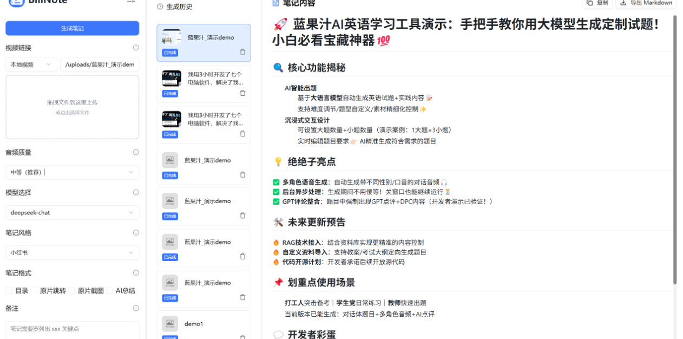Click the BiliNote logo icon
Viewport: 683px width, 339px height.
[17, 3]
